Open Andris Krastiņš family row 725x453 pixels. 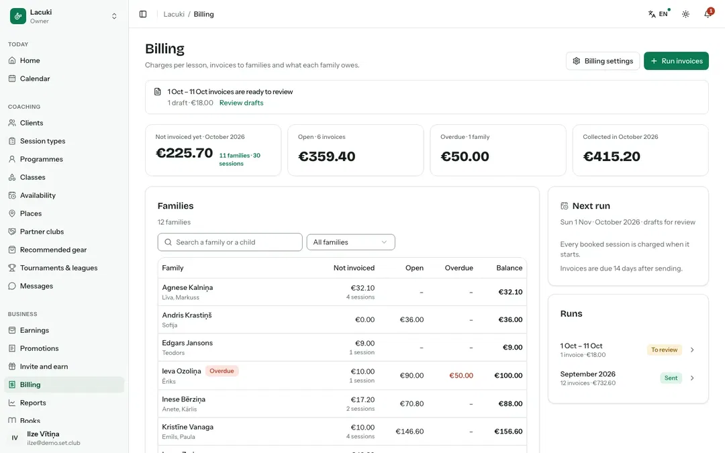coord(342,320)
